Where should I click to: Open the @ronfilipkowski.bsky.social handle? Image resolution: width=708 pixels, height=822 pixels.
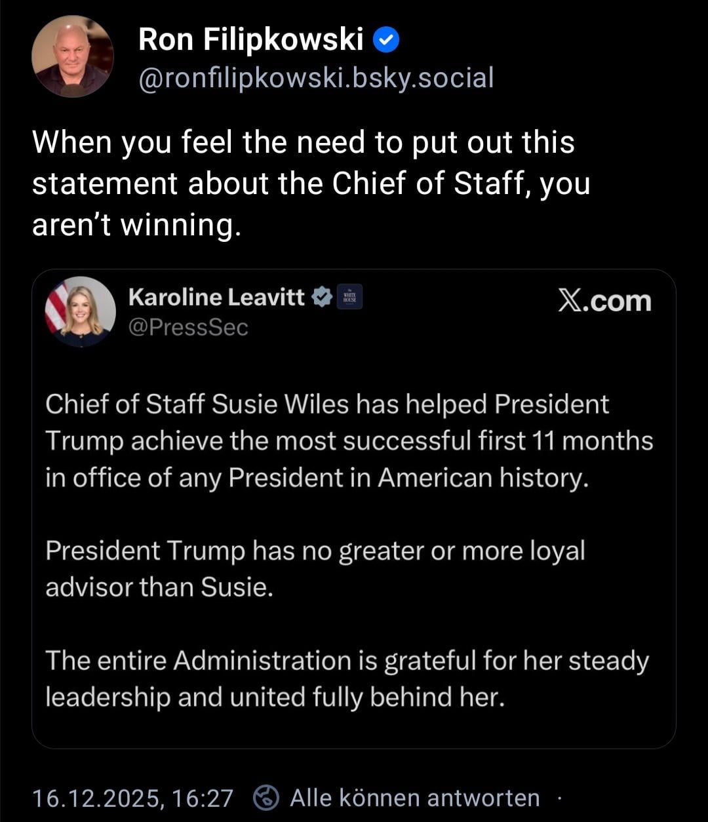(316, 78)
